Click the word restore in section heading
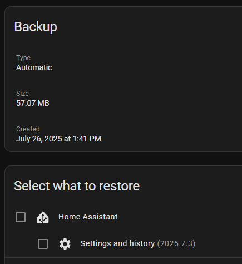The image size is (242, 264). coord(119,186)
